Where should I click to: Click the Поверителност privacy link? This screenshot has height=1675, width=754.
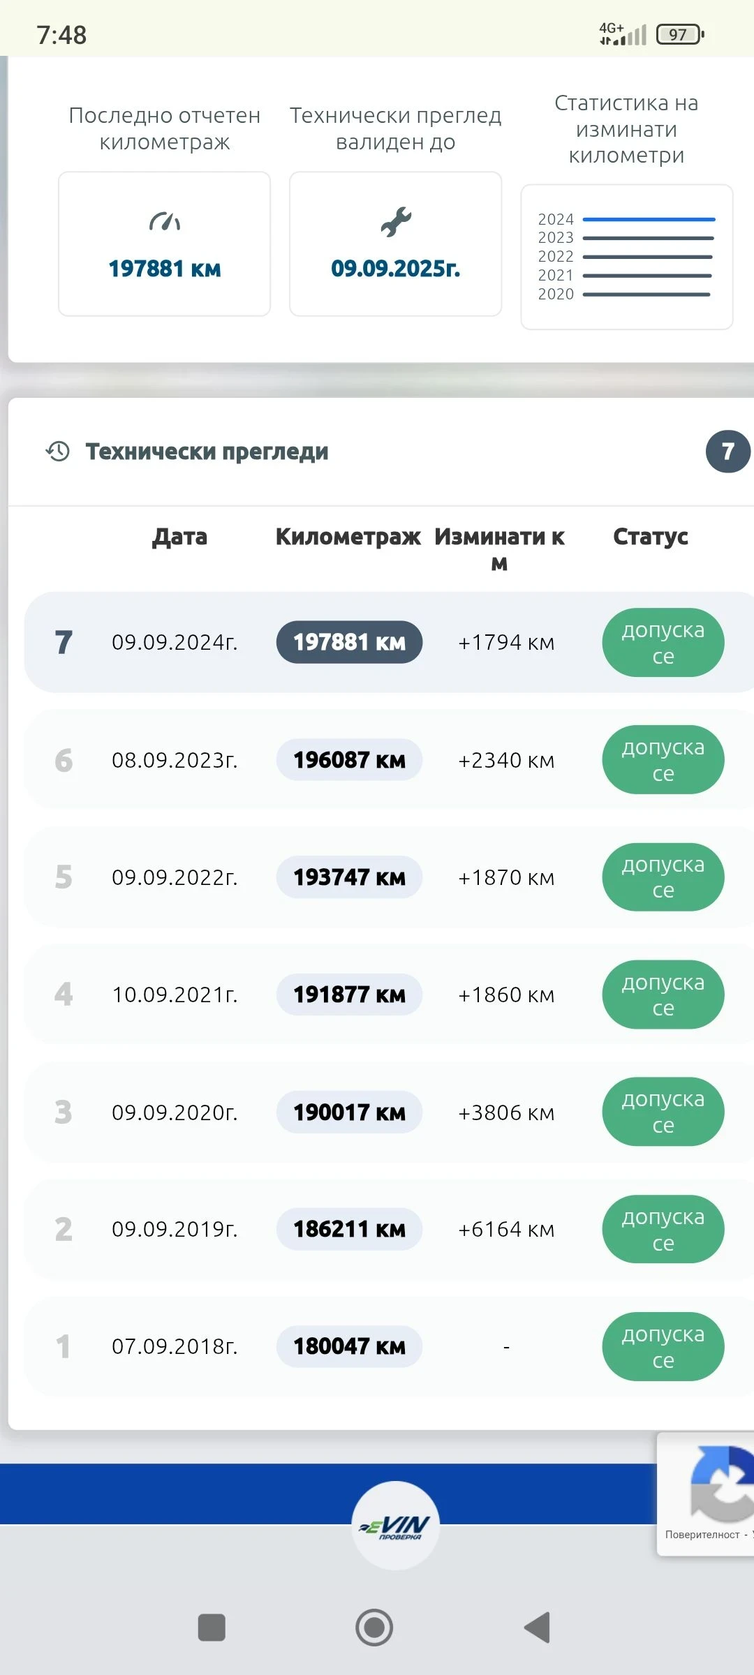tap(702, 1535)
